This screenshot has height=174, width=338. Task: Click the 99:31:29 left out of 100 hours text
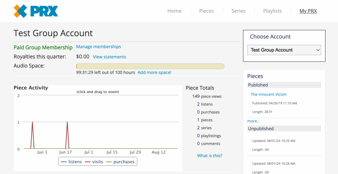click(106, 72)
